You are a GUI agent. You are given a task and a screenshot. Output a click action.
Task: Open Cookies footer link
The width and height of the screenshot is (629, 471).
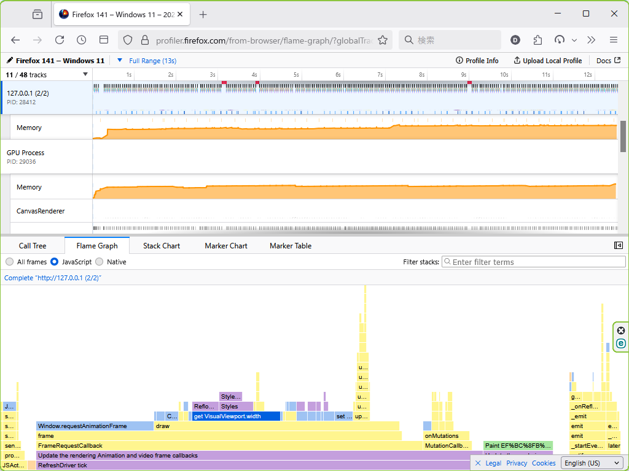(544, 463)
